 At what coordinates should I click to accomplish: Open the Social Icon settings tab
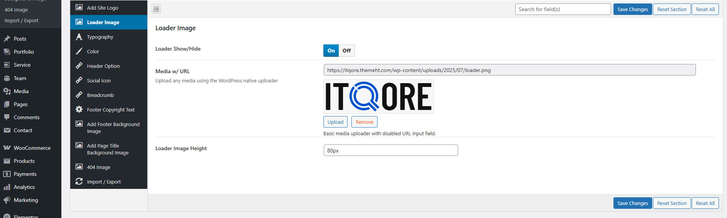click(99, 80)
